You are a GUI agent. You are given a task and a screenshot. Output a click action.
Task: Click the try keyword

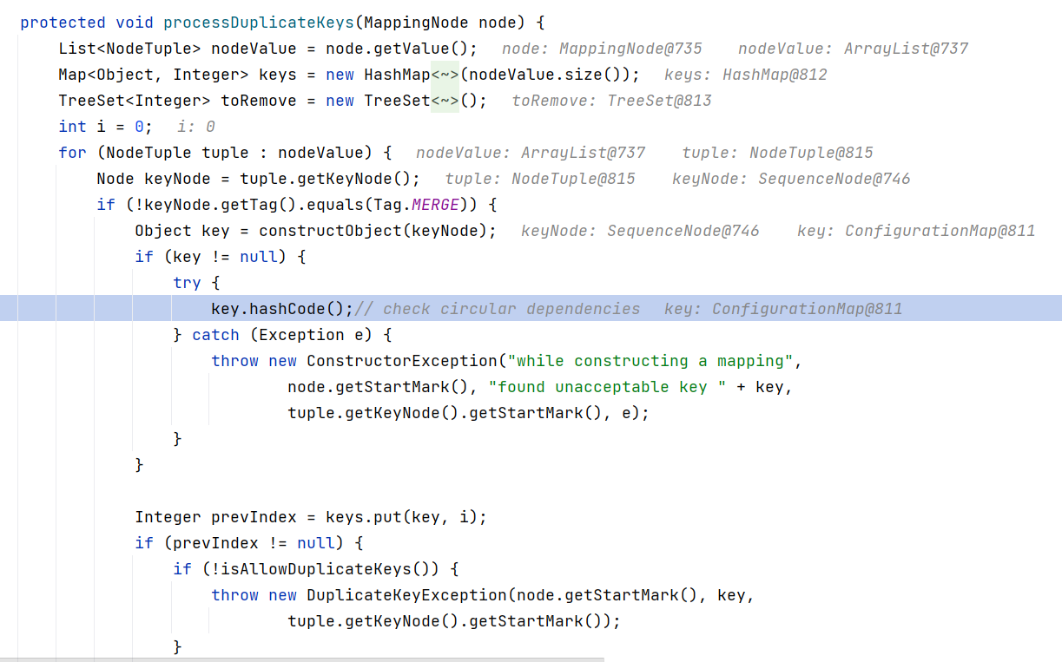187,283
